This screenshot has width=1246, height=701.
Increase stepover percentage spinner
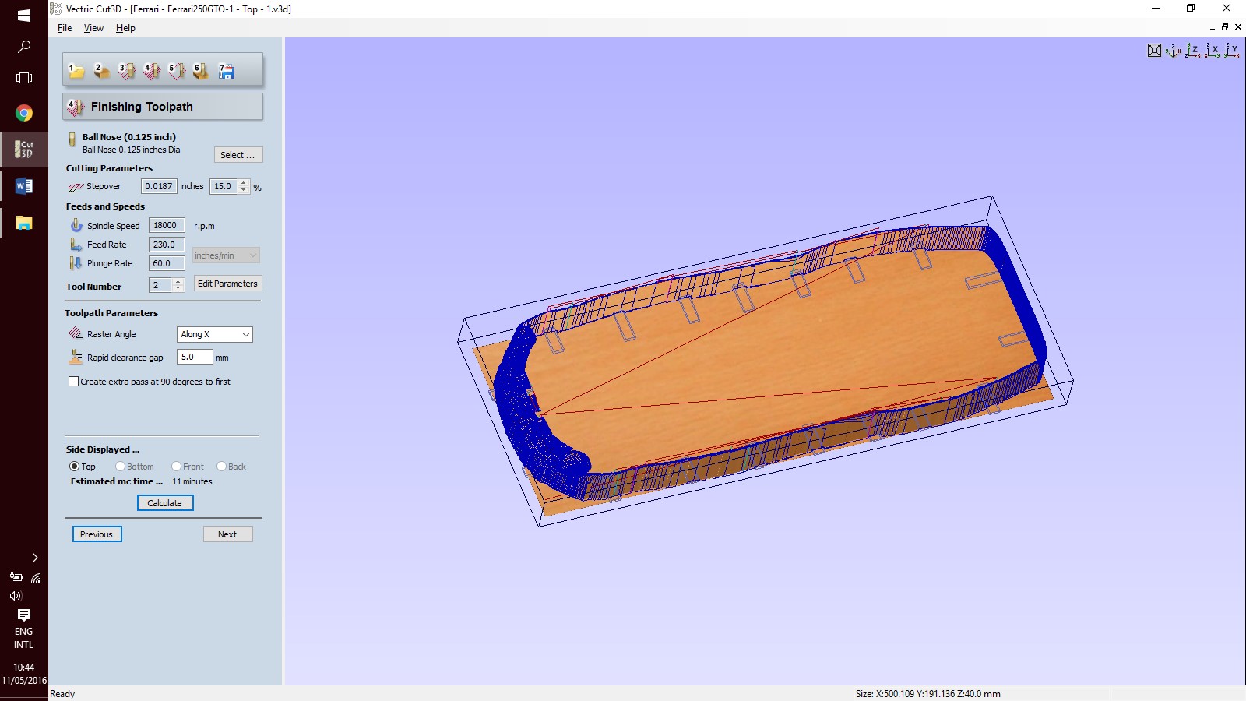[x=244, y=182]
